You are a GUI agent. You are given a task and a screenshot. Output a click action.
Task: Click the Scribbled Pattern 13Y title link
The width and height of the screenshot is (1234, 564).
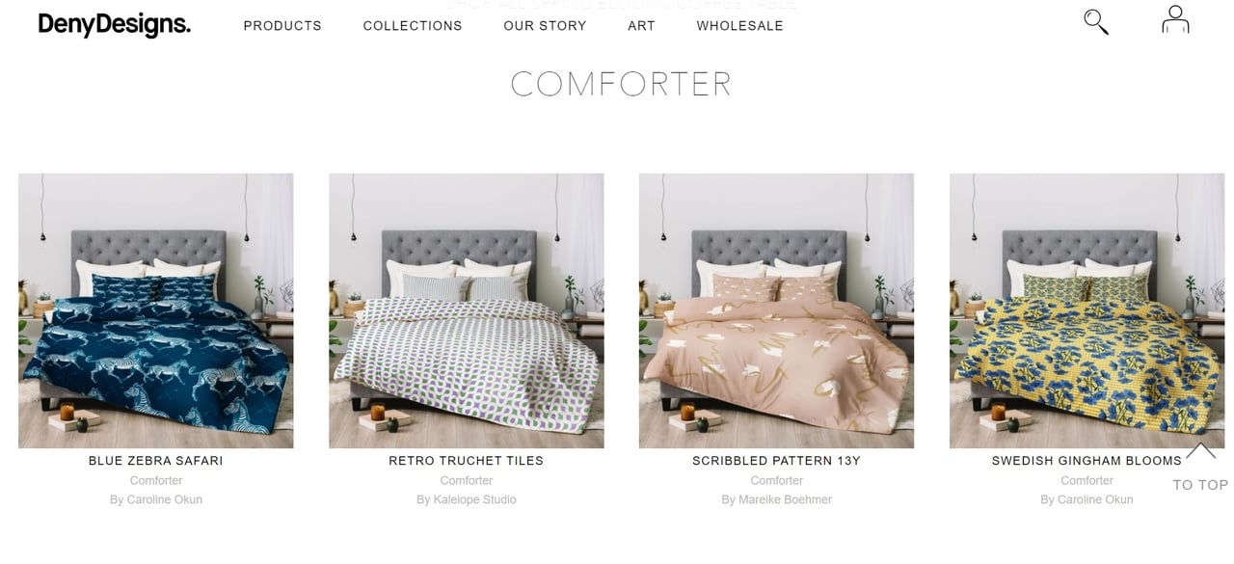coord(776,461)
